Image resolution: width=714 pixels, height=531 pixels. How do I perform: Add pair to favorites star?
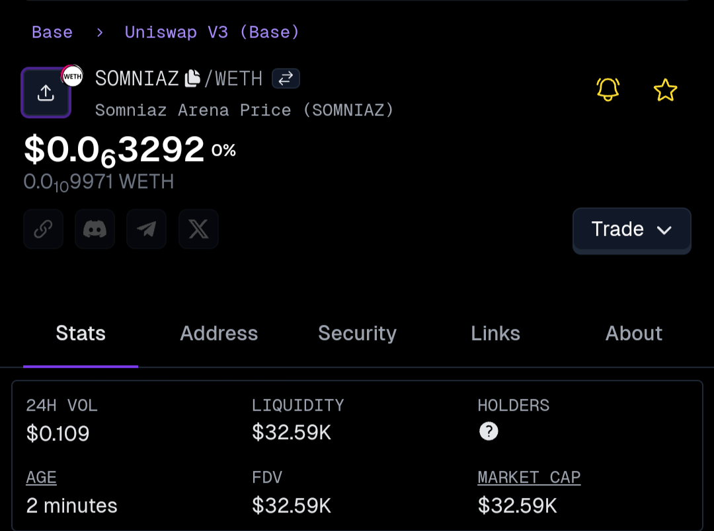[x=665, y=90]
